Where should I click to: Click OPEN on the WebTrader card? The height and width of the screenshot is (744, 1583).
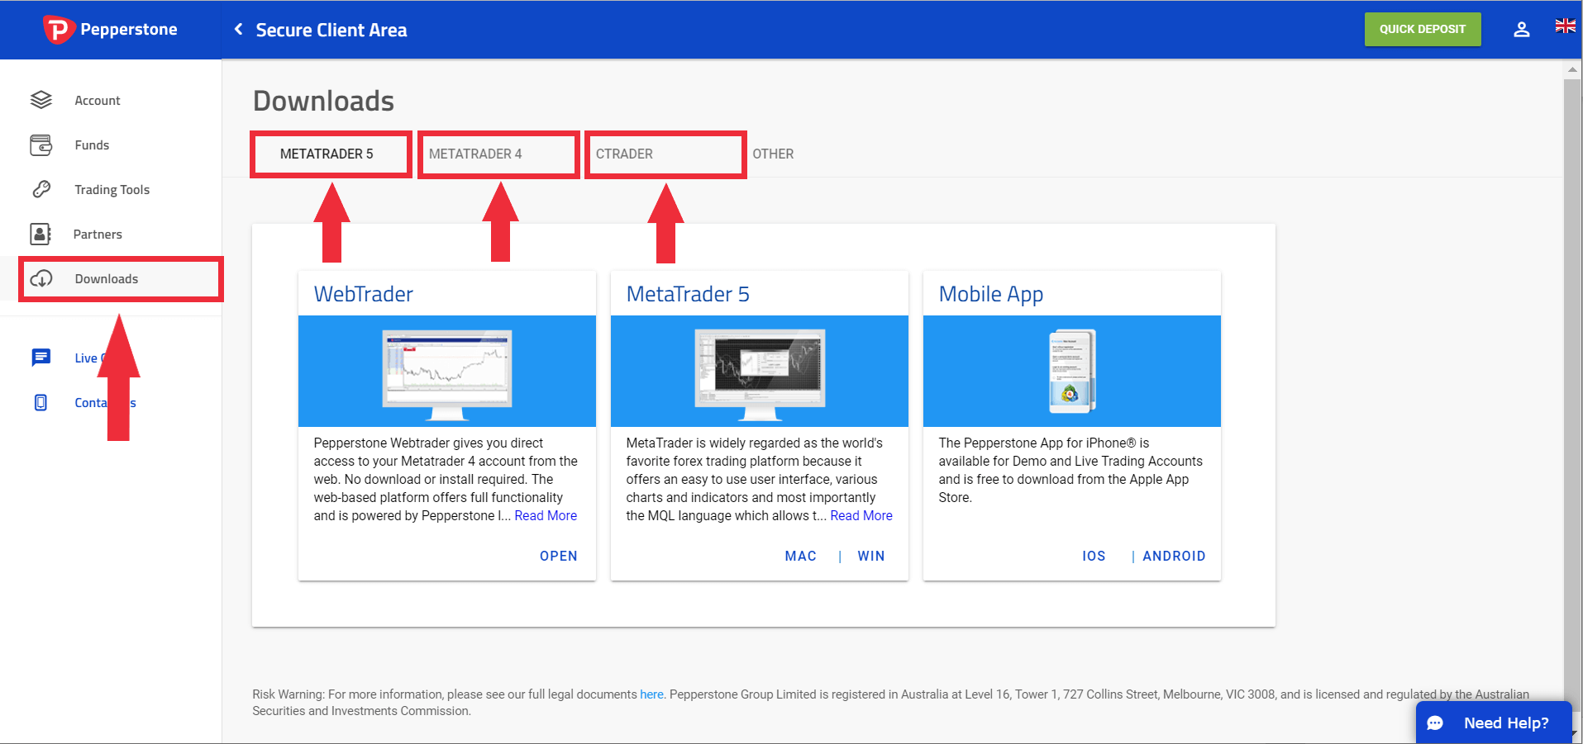[558, 556]
